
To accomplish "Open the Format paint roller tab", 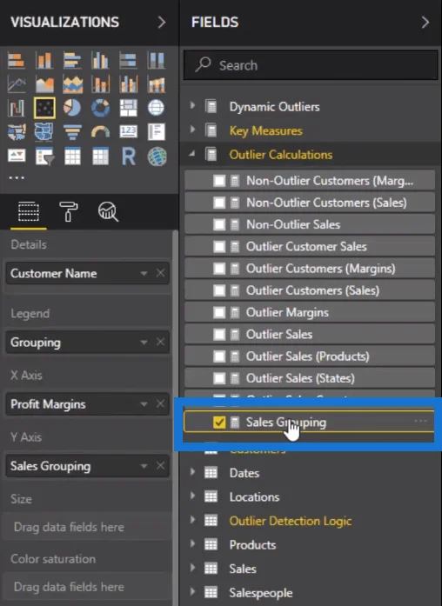I will click(69, 211).
